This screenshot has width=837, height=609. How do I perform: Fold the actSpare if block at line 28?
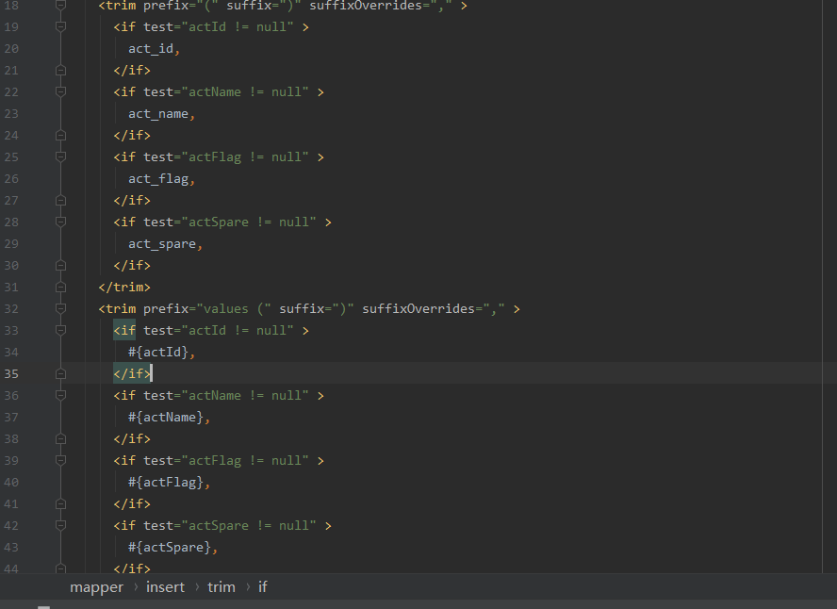(x=61, y=222)
